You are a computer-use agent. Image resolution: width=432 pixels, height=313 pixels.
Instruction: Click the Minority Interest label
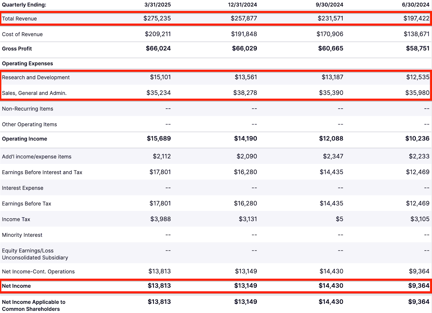pyautogui.click(x=22, y=235)
